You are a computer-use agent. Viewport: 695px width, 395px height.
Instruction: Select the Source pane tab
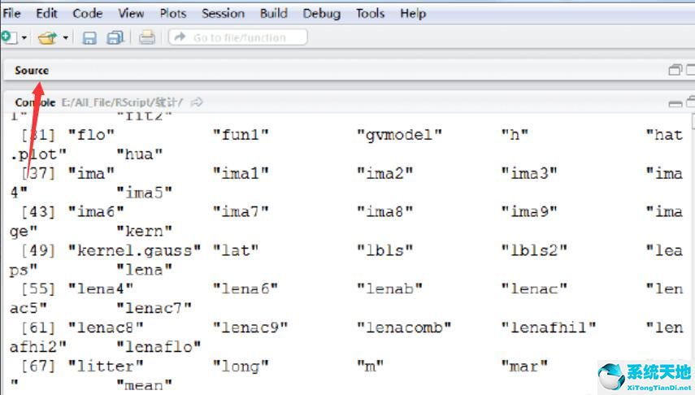click(x=32, y=71)
